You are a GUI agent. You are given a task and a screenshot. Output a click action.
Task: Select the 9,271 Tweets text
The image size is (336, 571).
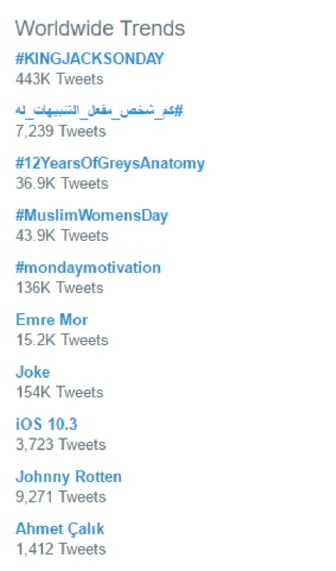click(61, 497)
